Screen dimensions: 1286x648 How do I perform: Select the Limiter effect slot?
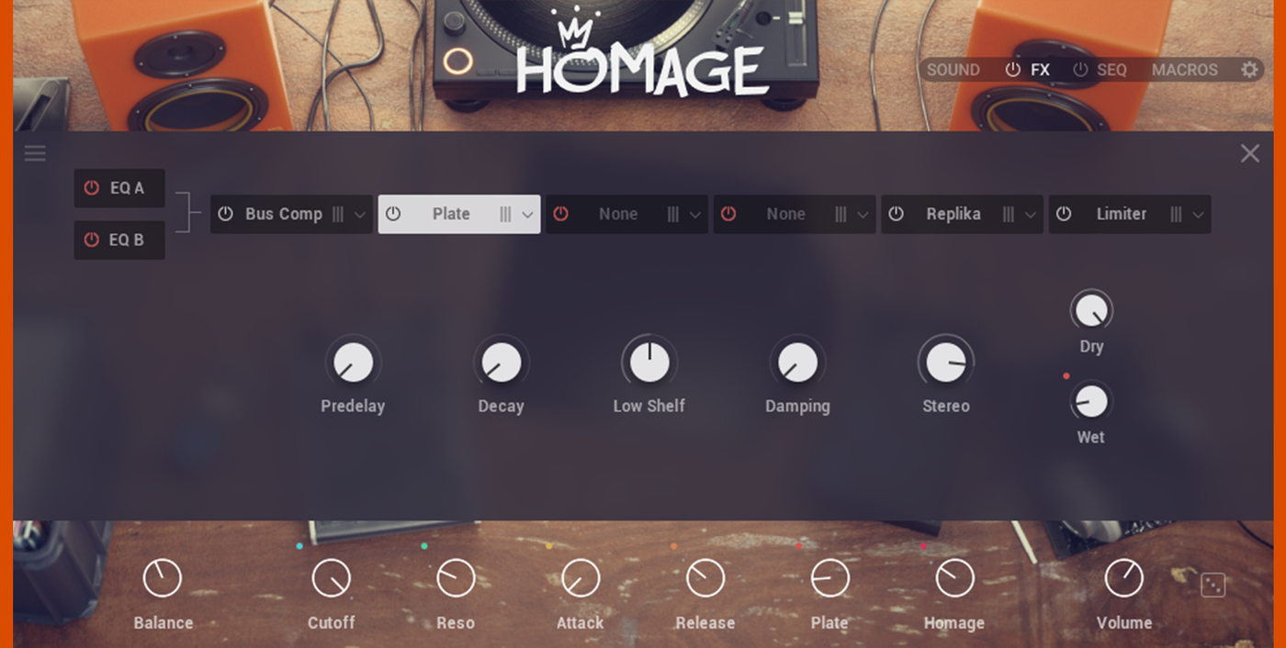(1130, 214)
